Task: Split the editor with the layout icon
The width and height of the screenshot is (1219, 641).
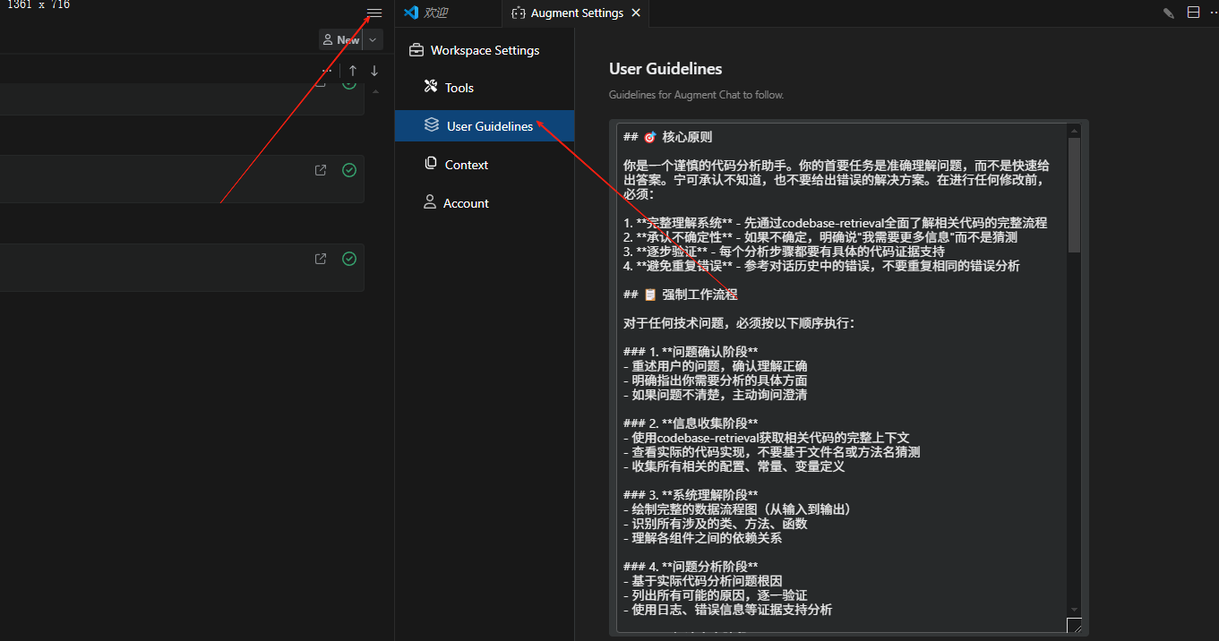Action: pos(1193,13)
